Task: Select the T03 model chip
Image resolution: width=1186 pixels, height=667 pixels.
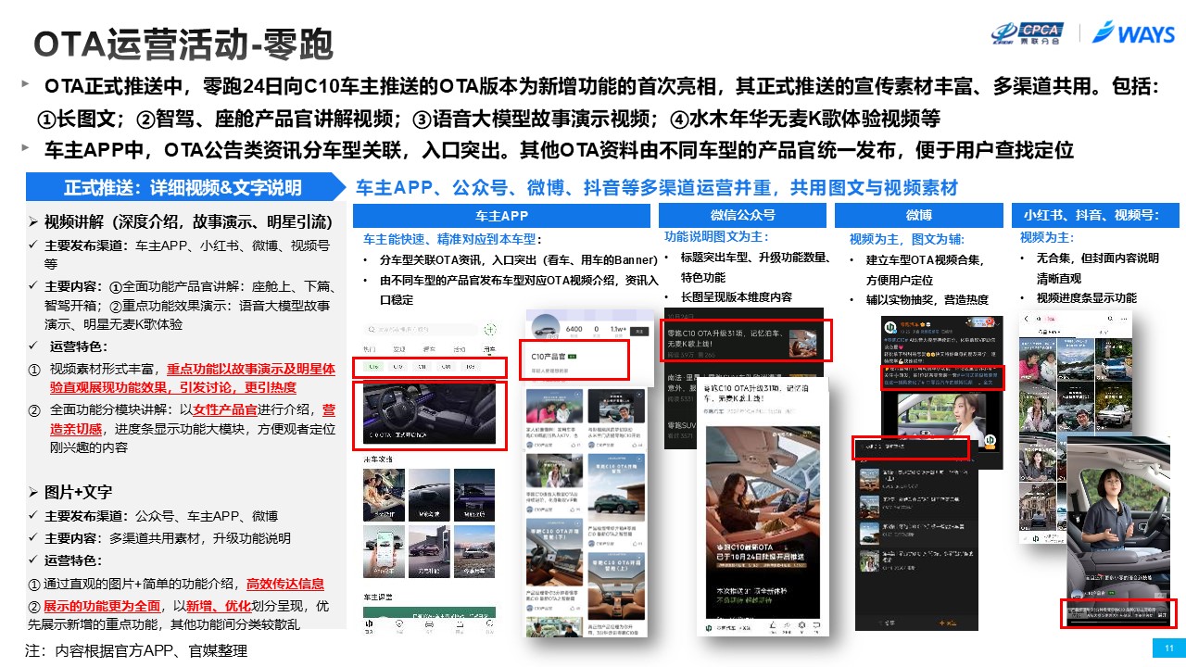Action: 471,367
